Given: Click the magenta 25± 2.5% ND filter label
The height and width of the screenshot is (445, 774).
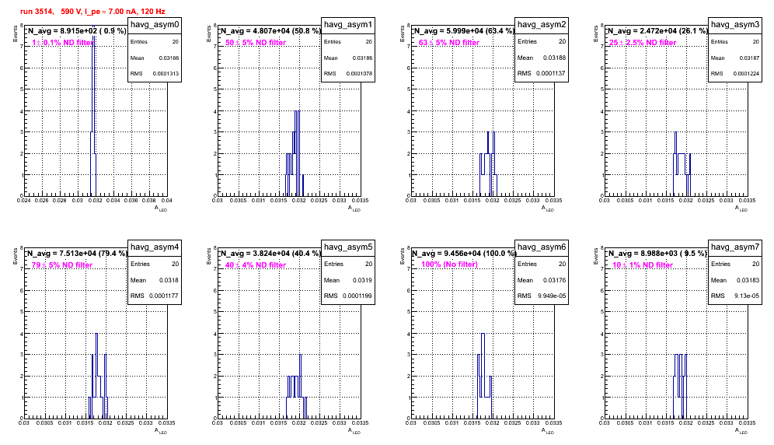Looking at the screenshot, I should coord(643,43).
